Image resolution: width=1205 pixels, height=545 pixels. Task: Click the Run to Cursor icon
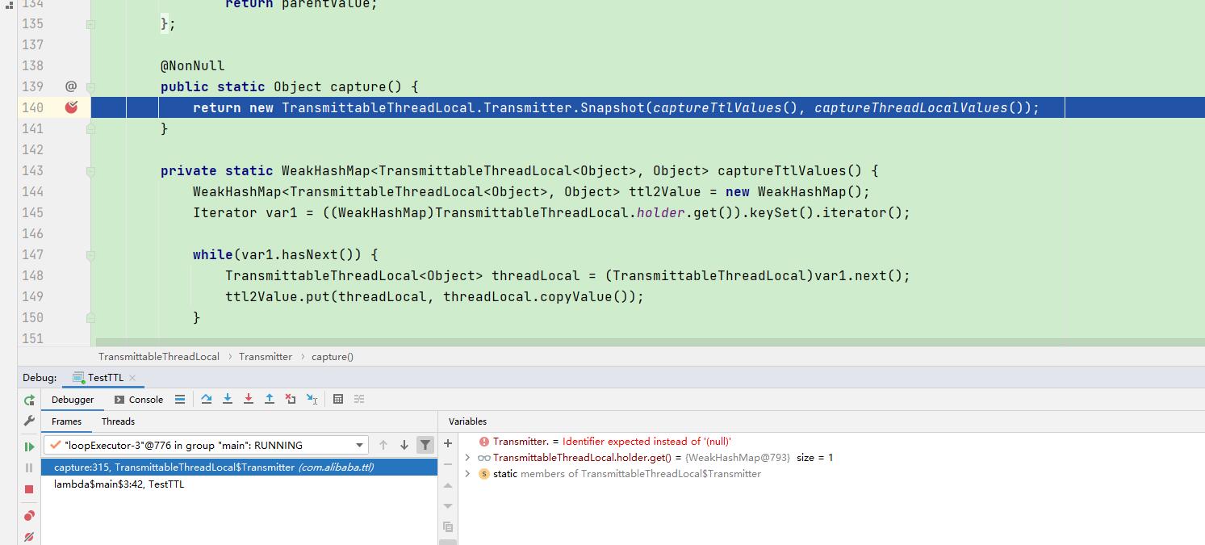click(312, 399)
